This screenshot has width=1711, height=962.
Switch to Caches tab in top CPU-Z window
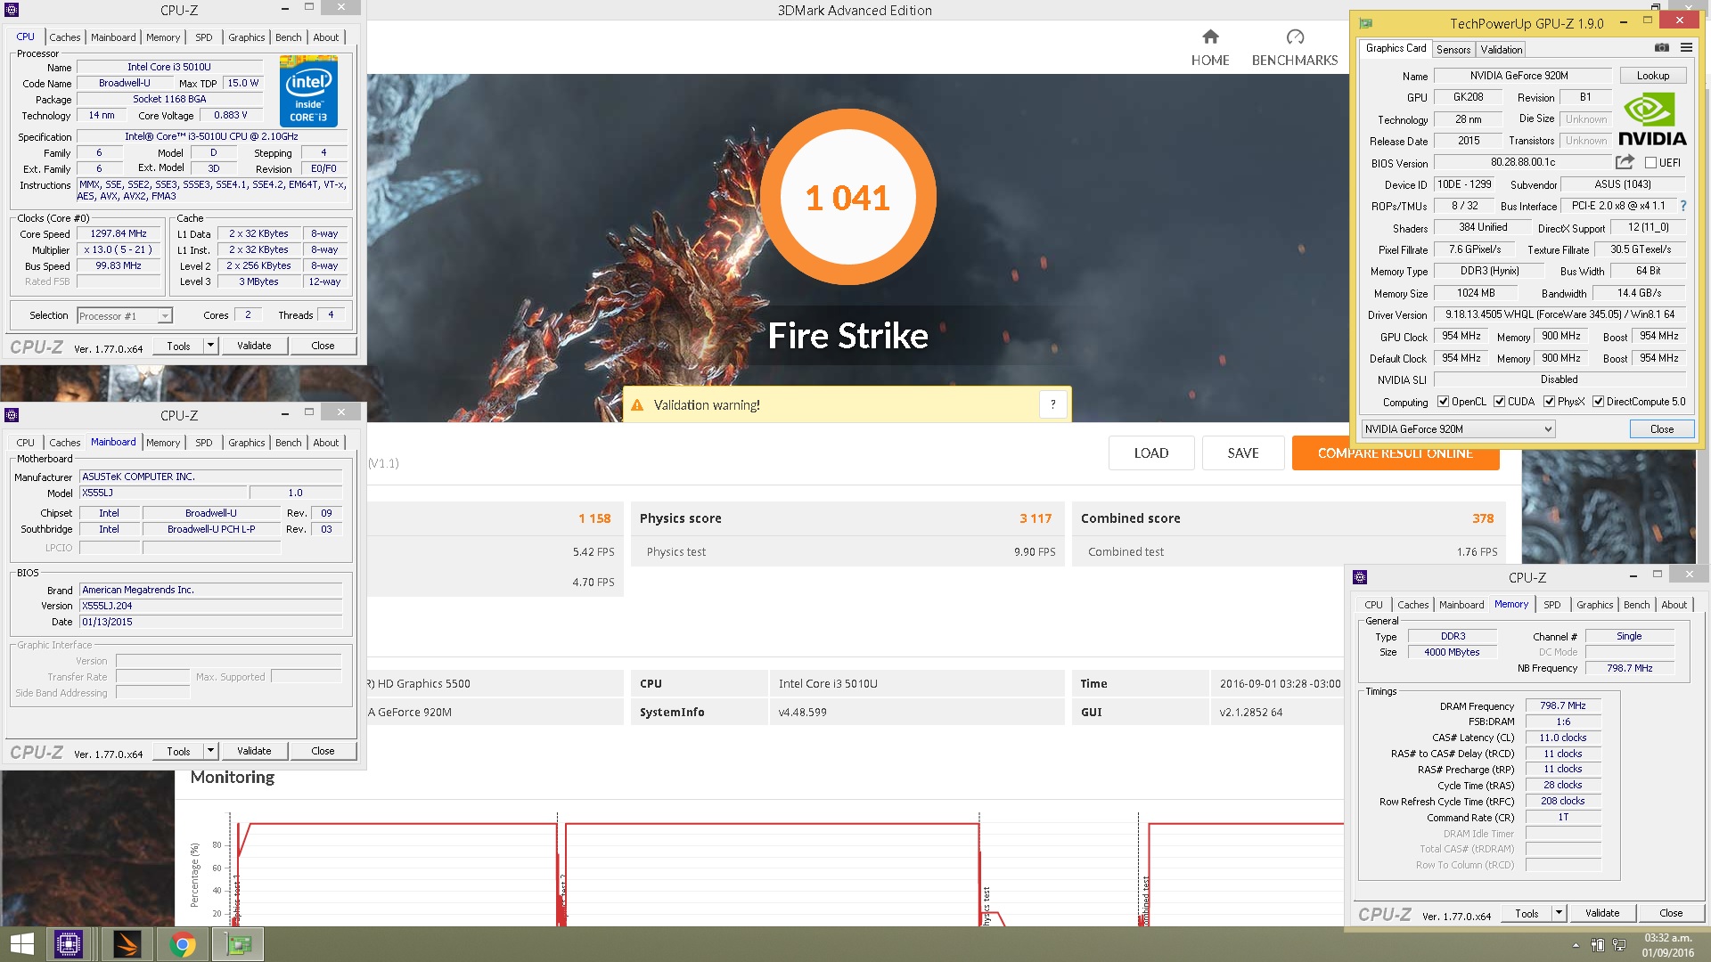(x=64, y=37)
